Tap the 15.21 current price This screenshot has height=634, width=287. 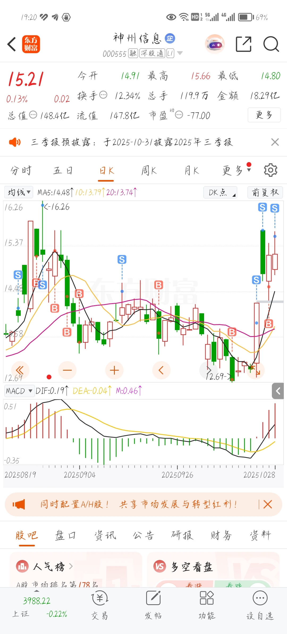click(x=26, y=79)
